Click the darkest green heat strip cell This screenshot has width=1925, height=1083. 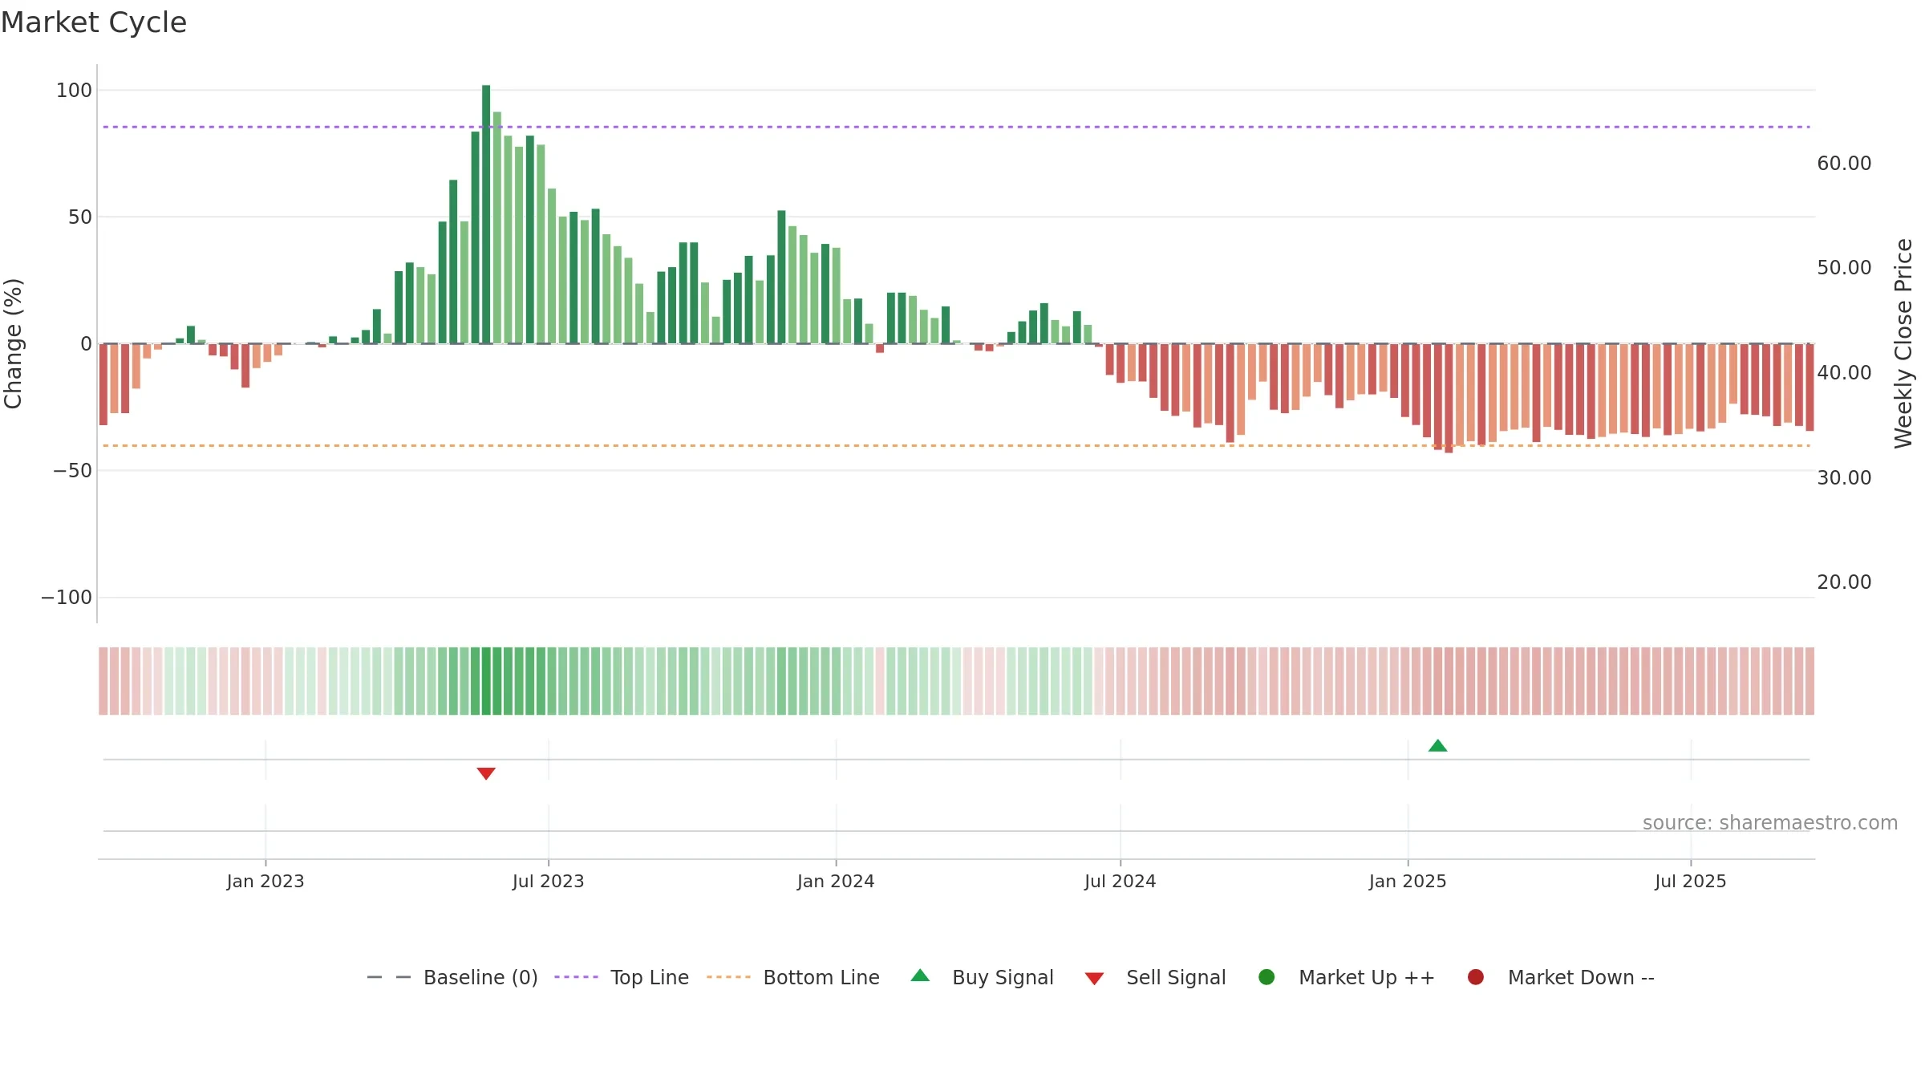(x=486, y=681)
